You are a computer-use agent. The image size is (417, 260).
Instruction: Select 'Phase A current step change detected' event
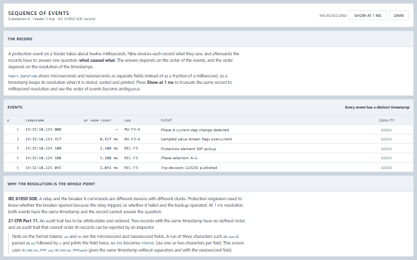coord(195,130)
